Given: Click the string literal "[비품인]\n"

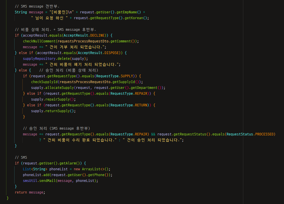Looking at the screenshot, I should (x=62, y=12).
